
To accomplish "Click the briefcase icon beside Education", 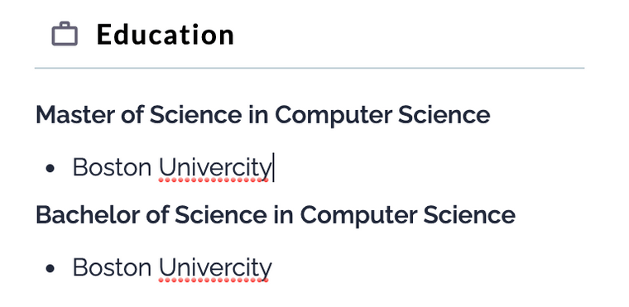I will pos(65,34).
